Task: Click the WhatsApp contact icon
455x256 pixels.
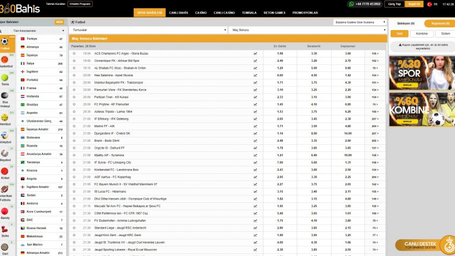Action: pos(351,4)
